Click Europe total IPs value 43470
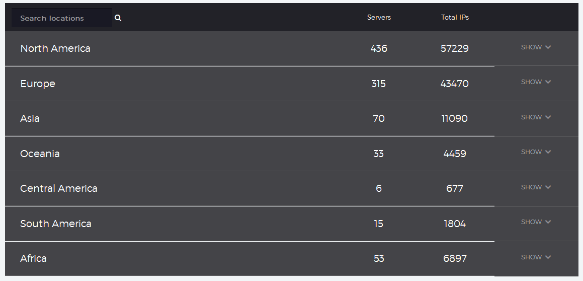Image resolution: width=583 pixels, height=281 pixels. pos(454,84)
